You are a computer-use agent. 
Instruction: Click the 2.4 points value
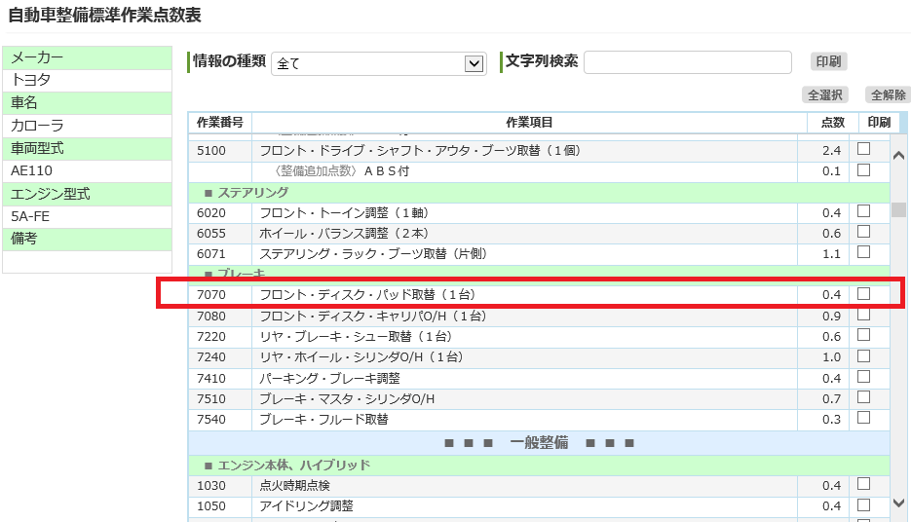tap(831, 150)
